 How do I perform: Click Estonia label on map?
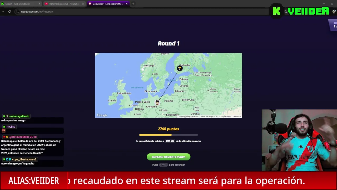coord(184,79)
